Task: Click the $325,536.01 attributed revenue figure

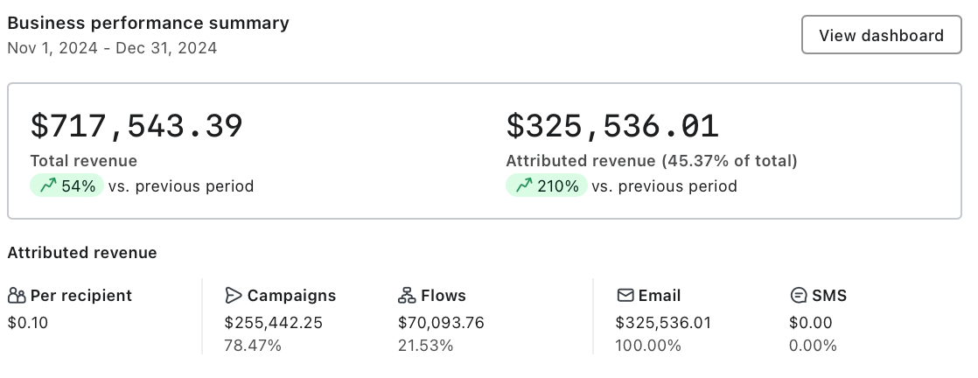Action: [x=612, y=126]
